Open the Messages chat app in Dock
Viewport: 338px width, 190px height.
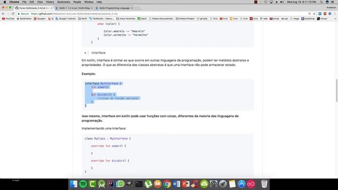(x=120, y=184)
